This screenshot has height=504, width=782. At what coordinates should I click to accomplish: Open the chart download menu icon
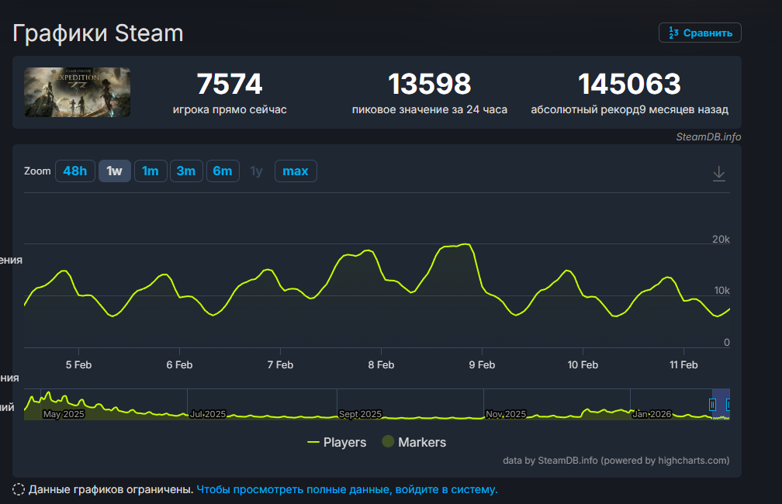pyautogui.click(x=718, y=174)
